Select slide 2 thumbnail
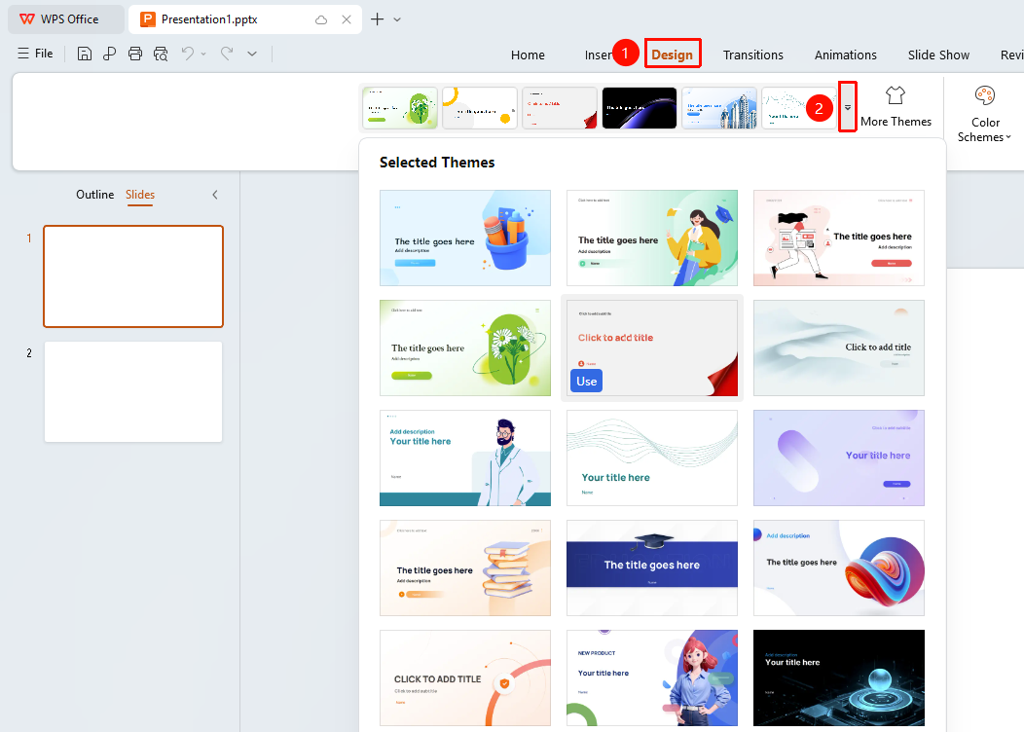This screenshot has width=1024, height=732. click(133, 391)
